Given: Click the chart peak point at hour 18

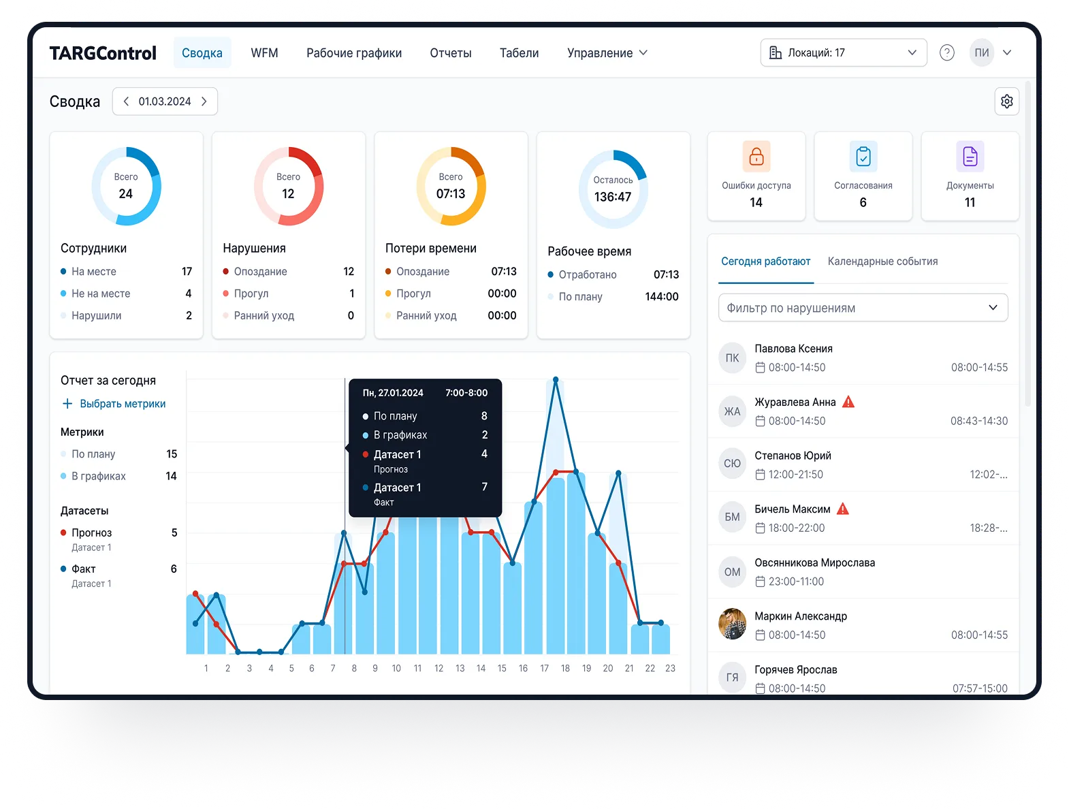Looking at the screenshot, I should pyautogui.click(x=556, y=379).
